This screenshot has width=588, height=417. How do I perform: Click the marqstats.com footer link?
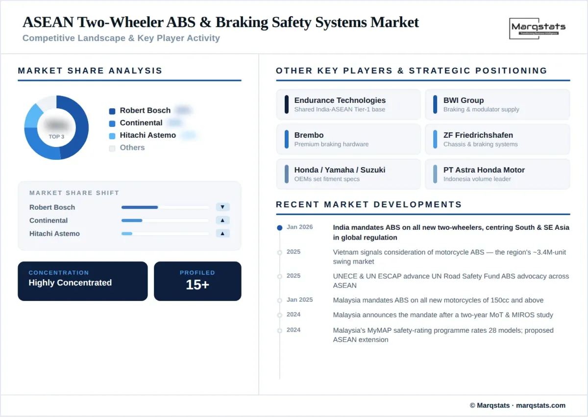click(x=540, y=405)
